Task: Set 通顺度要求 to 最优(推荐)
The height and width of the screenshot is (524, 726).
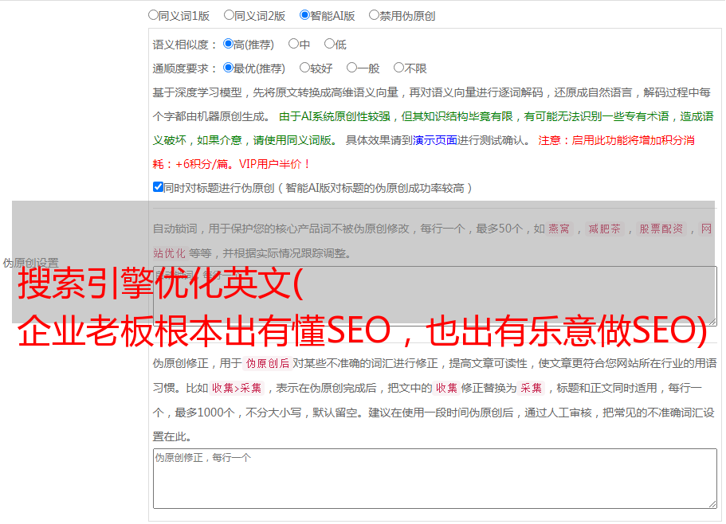Action: pyautogui.click(x=228, y=68)
